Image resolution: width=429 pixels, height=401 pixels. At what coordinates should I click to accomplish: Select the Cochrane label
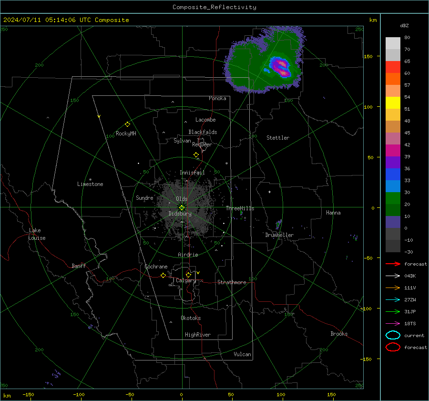coord(156,267)
